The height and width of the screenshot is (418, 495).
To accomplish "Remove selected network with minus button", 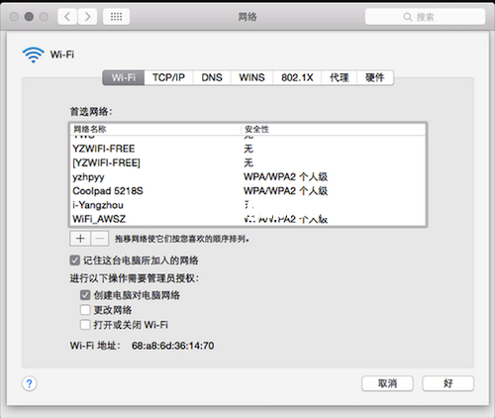I will 100,239.
